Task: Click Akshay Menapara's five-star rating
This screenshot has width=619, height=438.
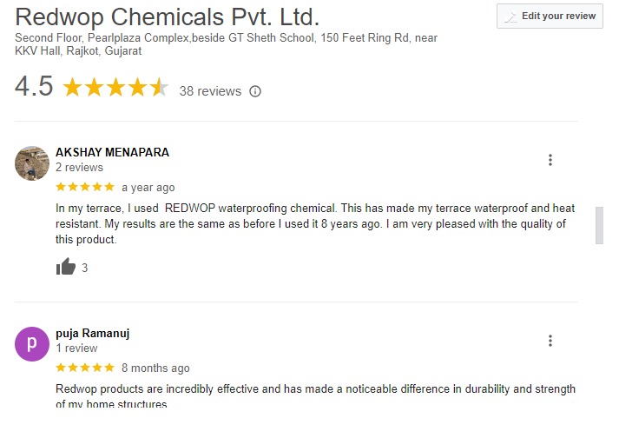Action: (85, 187)
